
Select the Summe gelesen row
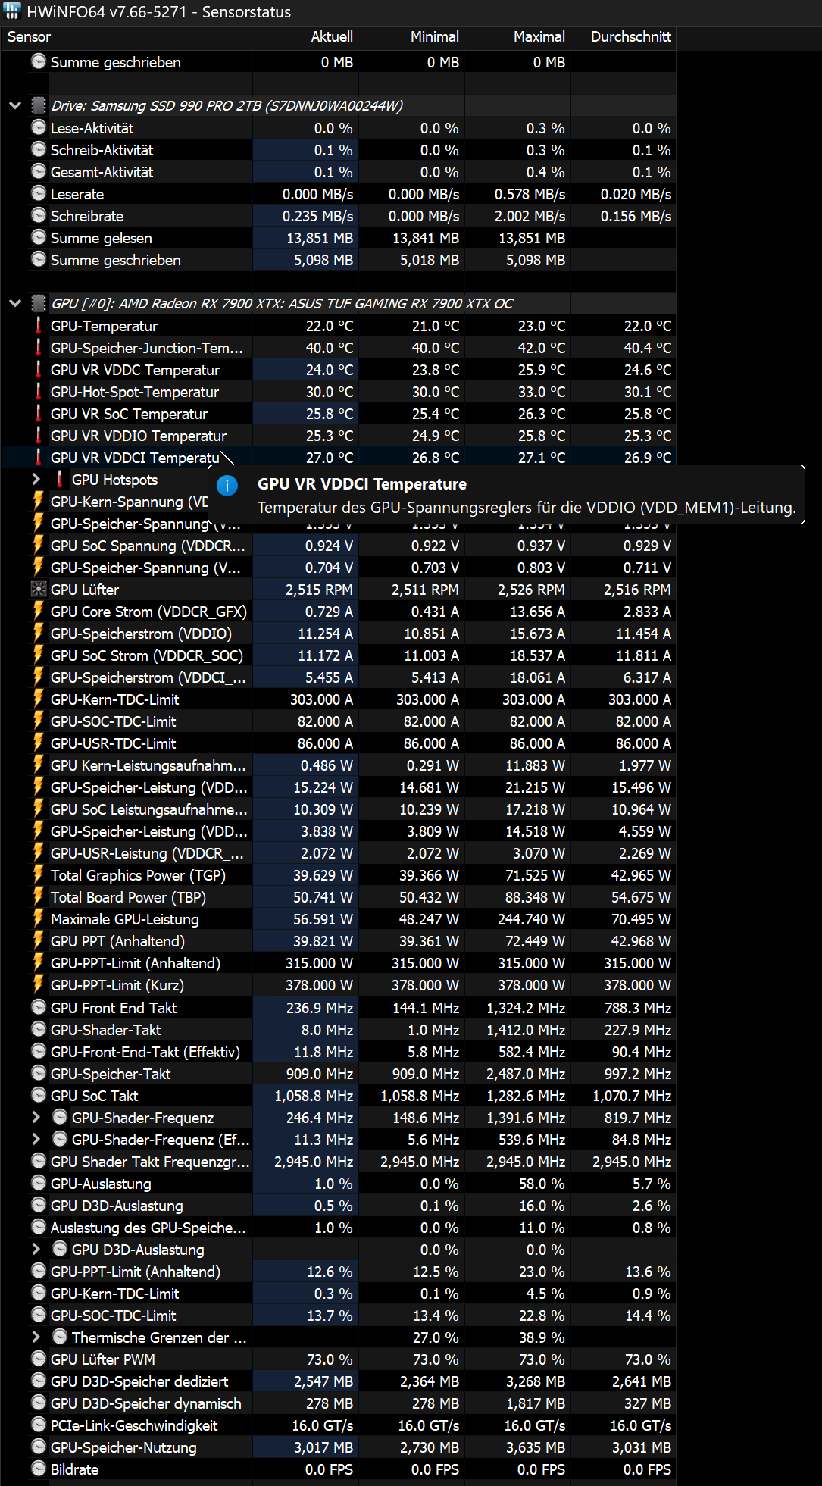(x=338, y=238)
